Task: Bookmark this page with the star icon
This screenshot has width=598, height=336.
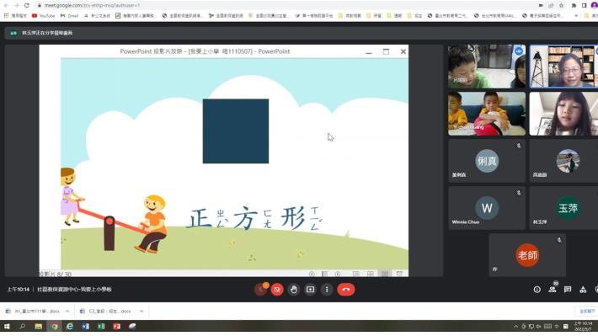Action: coord(561,5)
